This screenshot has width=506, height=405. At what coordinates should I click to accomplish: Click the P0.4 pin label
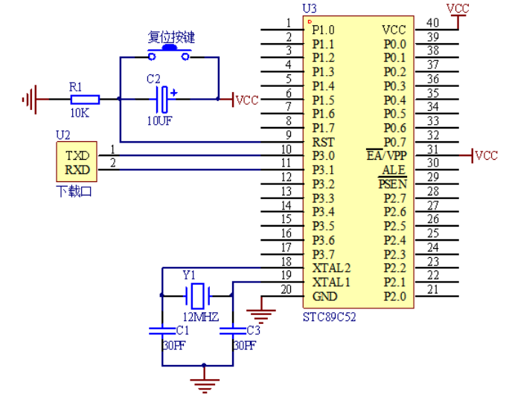(x=395, y=100)
